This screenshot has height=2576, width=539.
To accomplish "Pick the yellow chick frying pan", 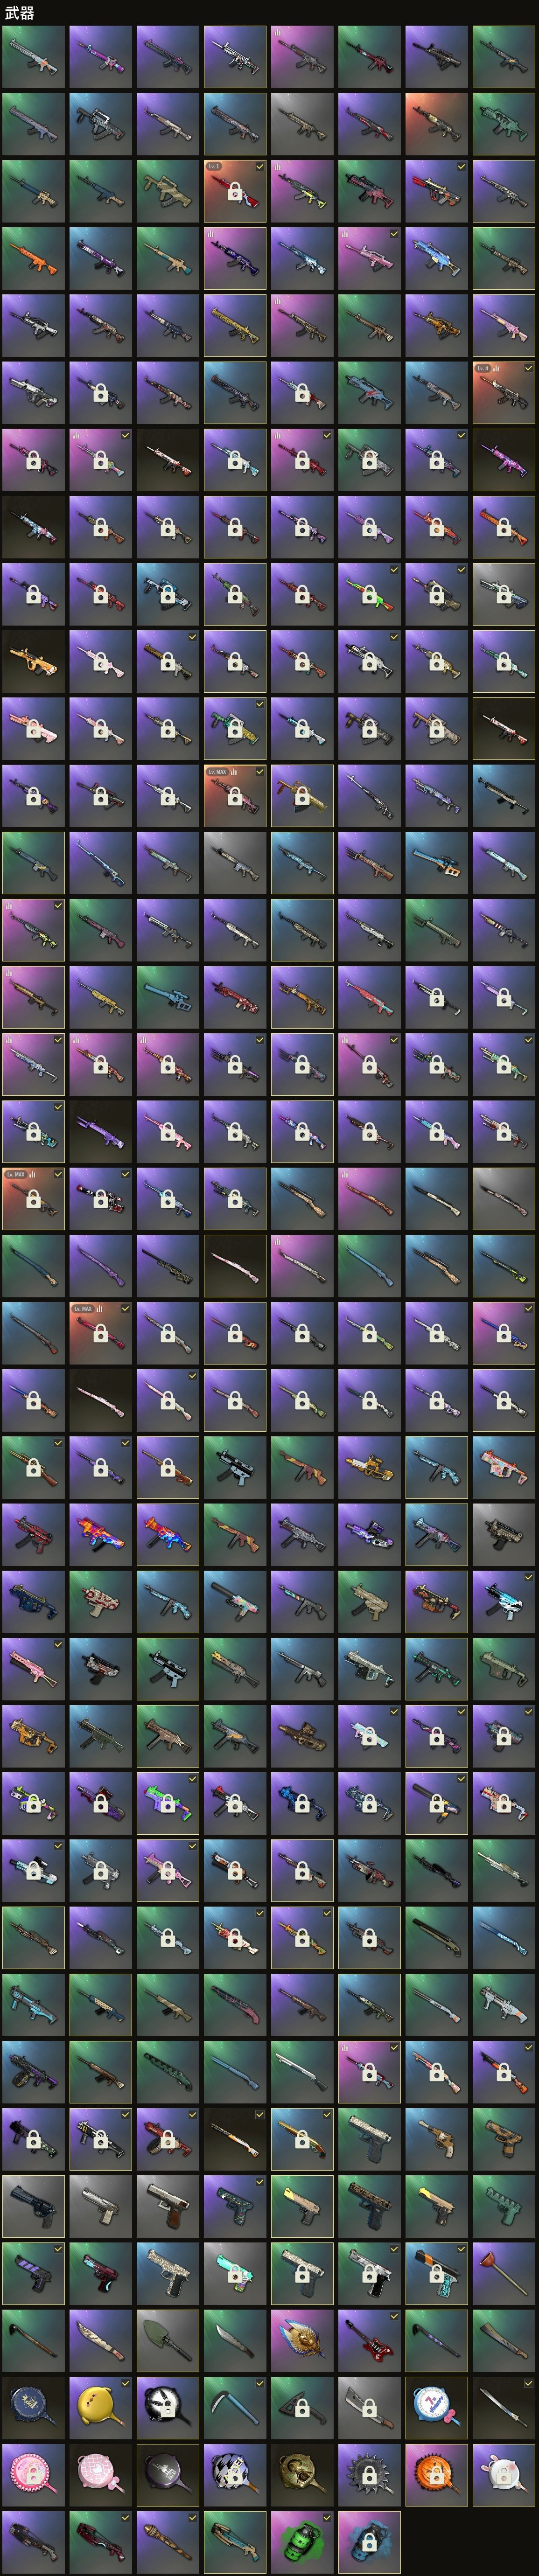I will click(100, 2408).
